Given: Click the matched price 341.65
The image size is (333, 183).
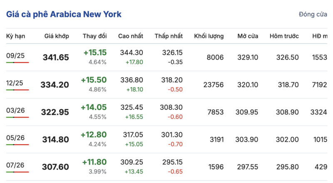Looking at the screenshot, I should [x=56, y=58].
